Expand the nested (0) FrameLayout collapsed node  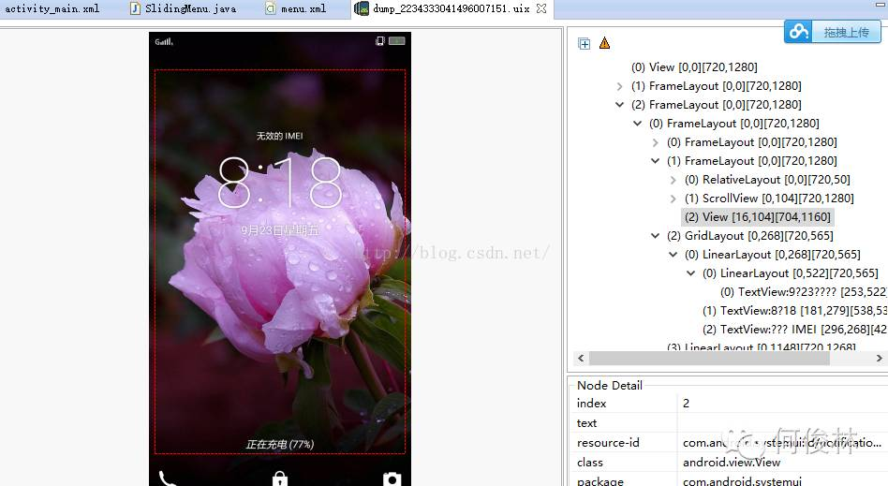pos(656,142)
